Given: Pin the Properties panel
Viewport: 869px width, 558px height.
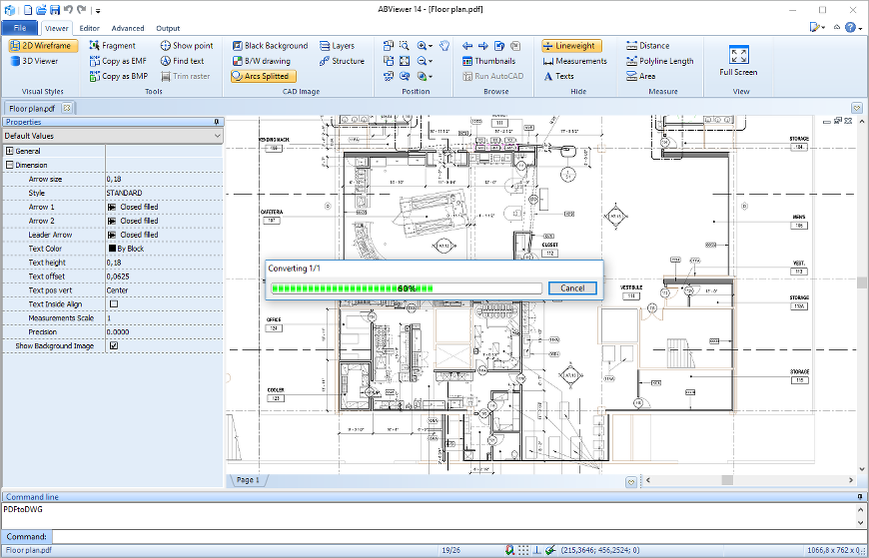Looking at the screenshot, I should click(x=217, y=122).
